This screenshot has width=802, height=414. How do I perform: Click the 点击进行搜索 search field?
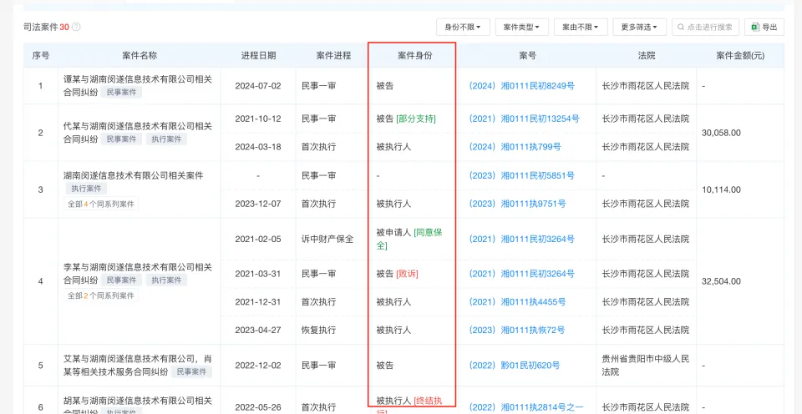pyautogui.click(x=705, y=27)
